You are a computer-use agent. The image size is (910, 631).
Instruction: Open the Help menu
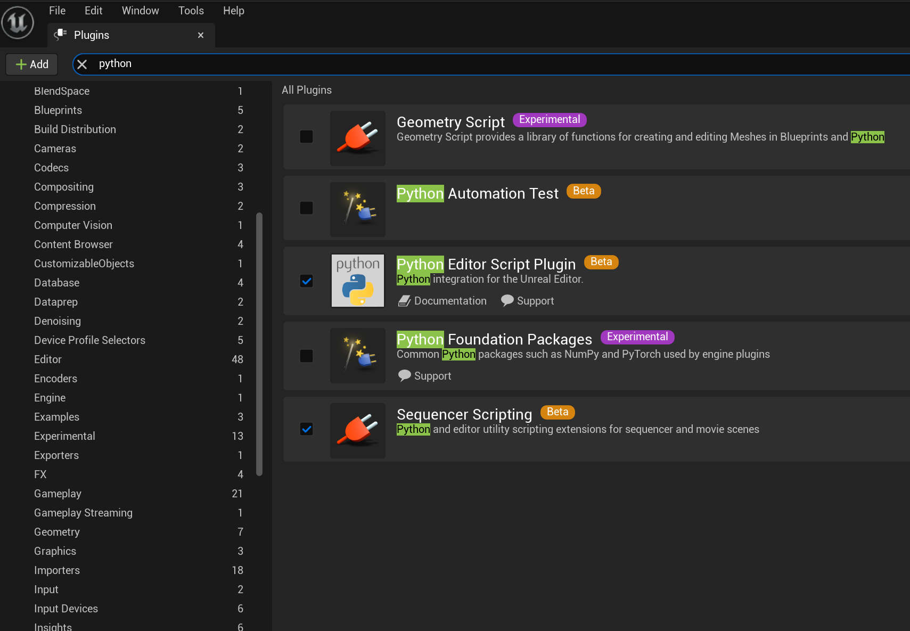(233, 11)
